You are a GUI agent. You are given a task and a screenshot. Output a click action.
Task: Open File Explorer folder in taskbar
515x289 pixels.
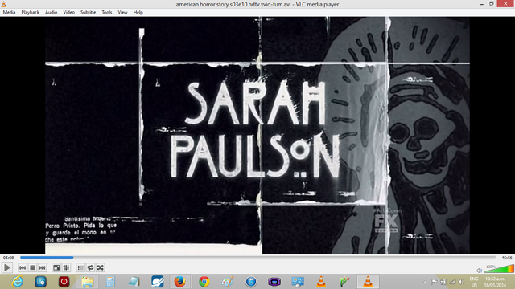click(x=88, y=282)
